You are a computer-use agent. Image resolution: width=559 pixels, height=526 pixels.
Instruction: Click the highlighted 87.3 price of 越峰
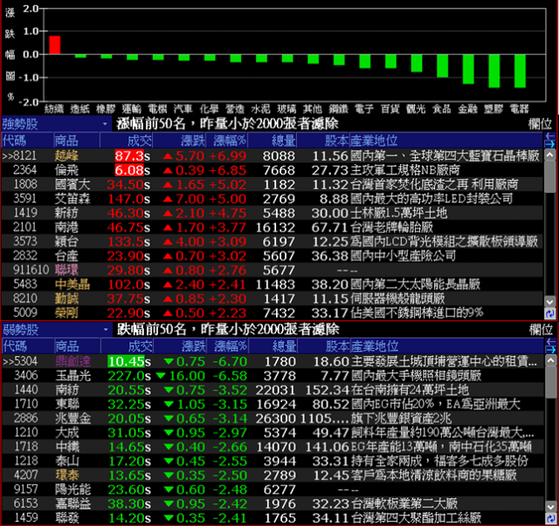pos(129,156)
